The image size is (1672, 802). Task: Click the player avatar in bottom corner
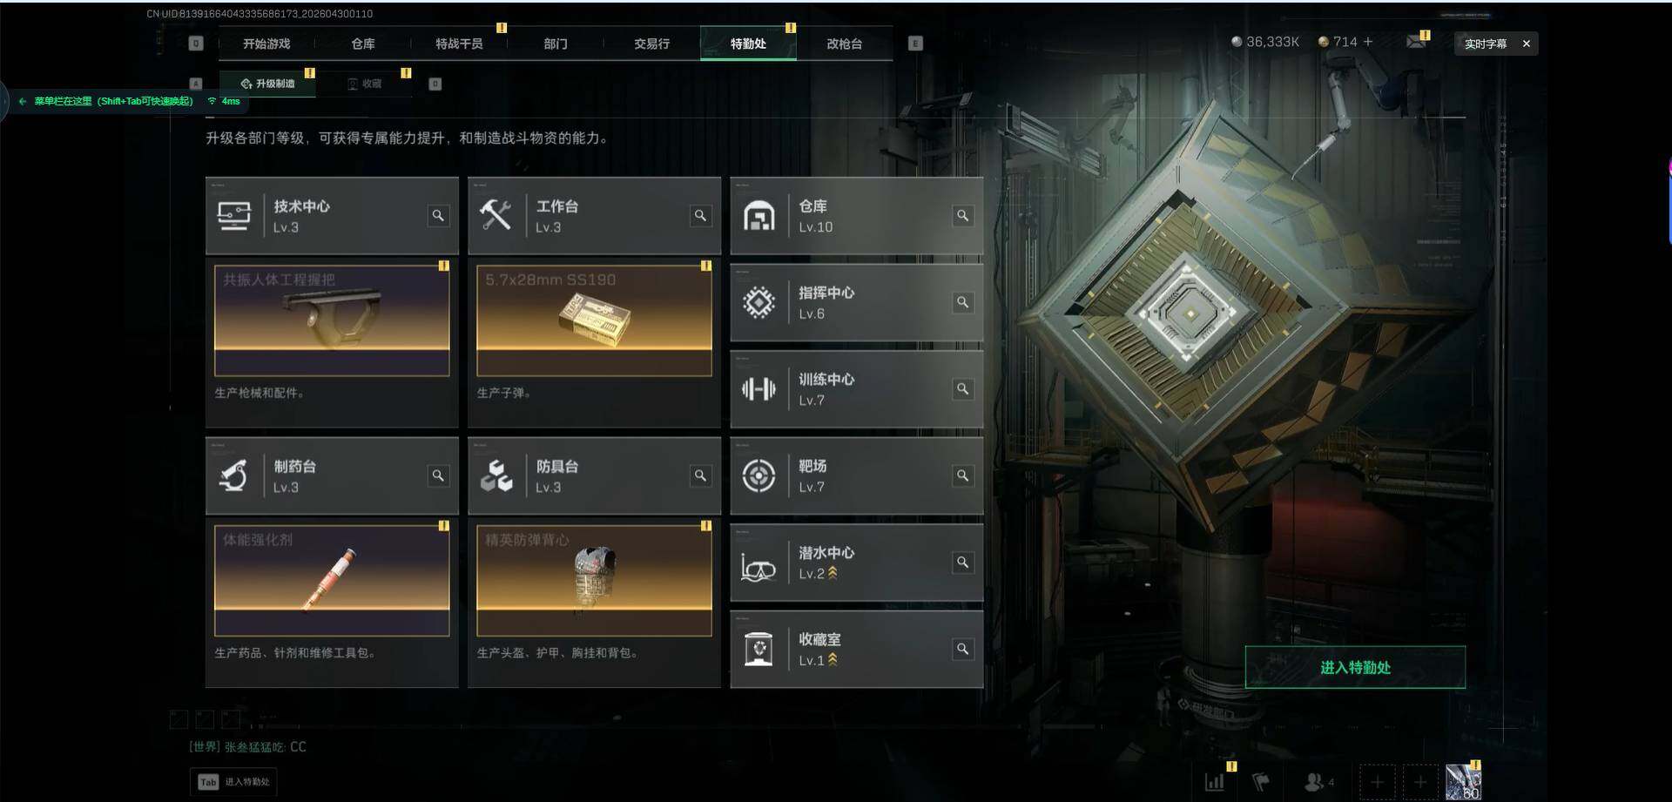(1463, 782)
